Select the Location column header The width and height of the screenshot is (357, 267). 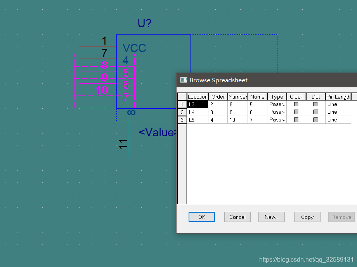[198, 97]
